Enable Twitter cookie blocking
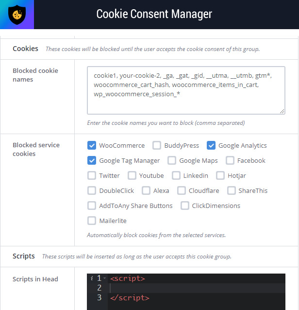This screenshot has height=310, width=299. [92, 175]
